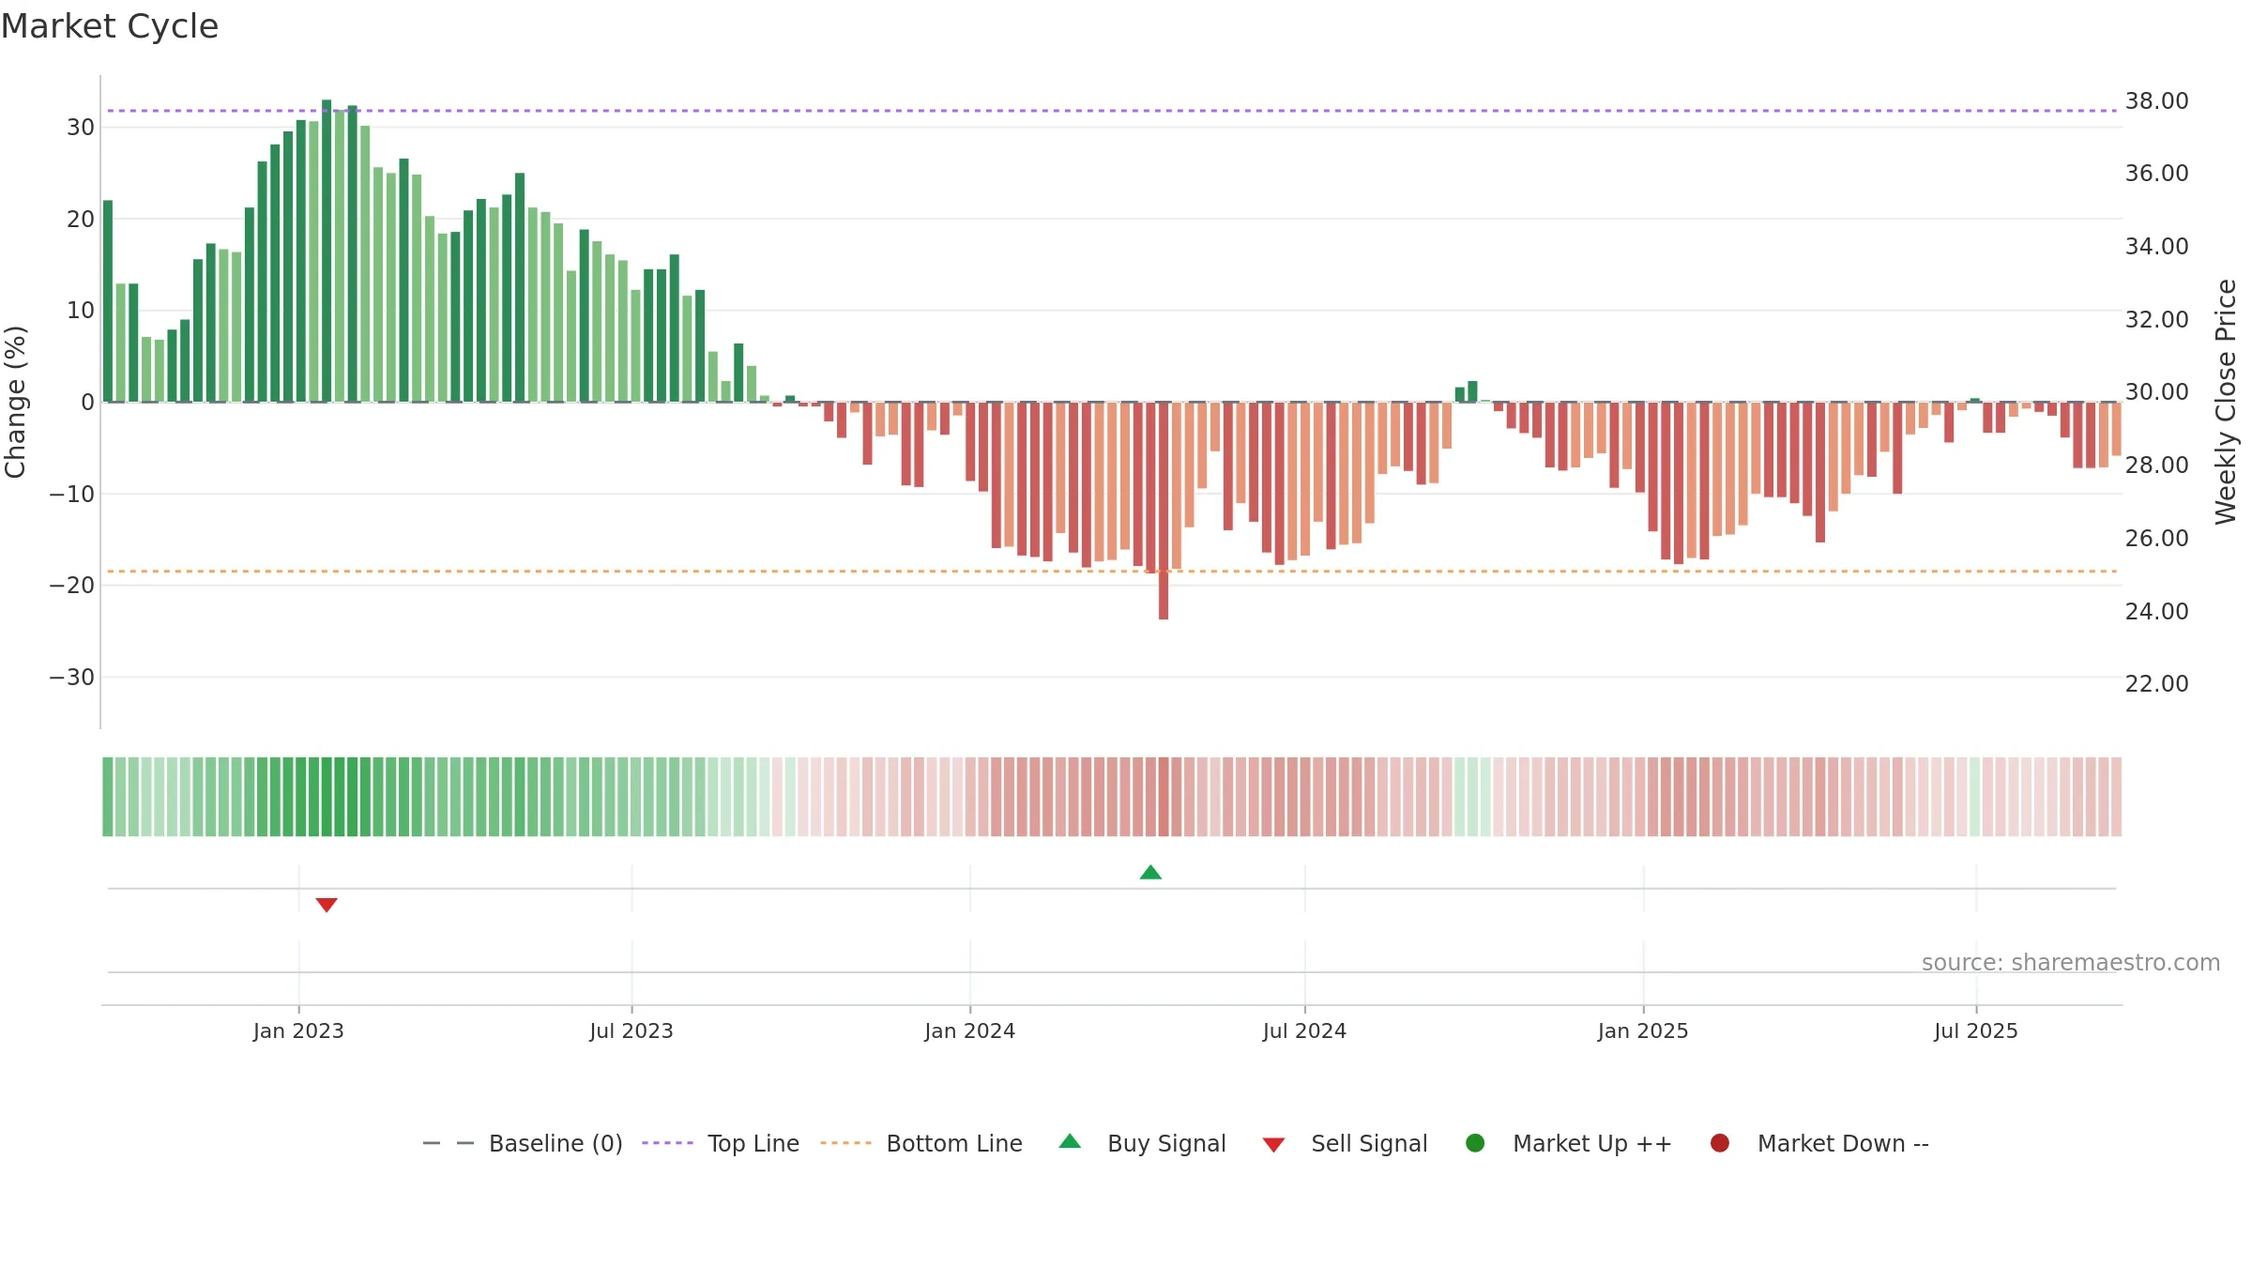Click the Jan 2023 axis label
2252x1267 pixels.
coord(298,1031)
